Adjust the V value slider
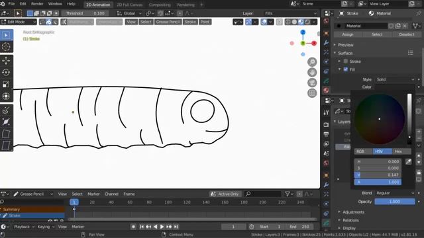 click(x=378, y=175)
